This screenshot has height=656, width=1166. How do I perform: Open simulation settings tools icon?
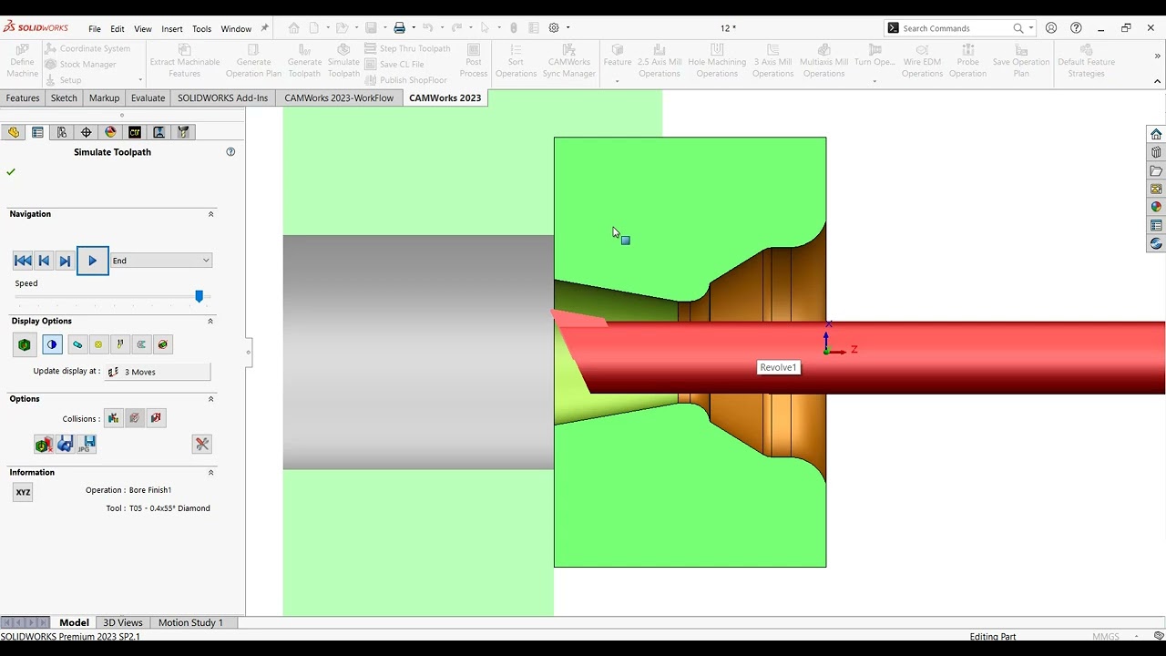pos(202,444)
